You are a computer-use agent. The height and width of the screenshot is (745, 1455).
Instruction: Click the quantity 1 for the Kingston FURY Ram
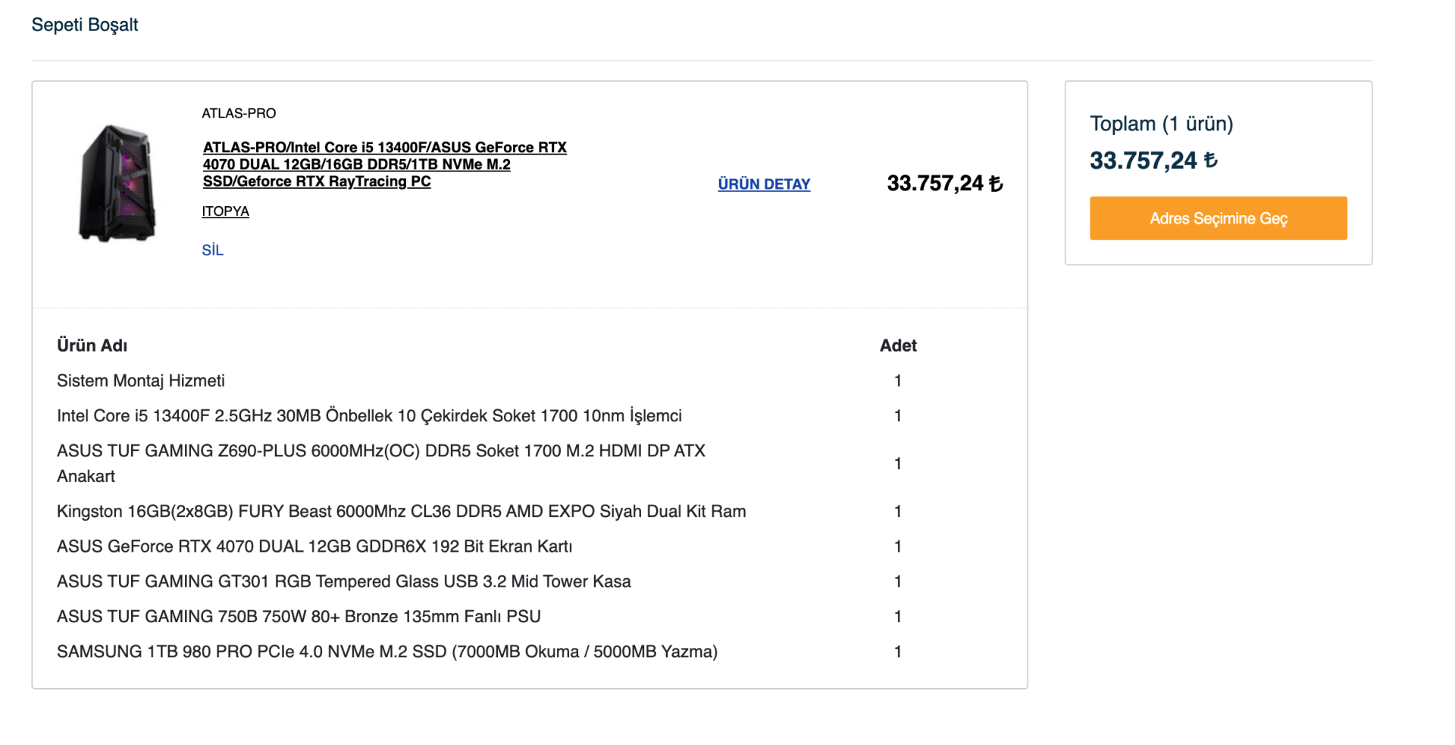coord(898,511)
